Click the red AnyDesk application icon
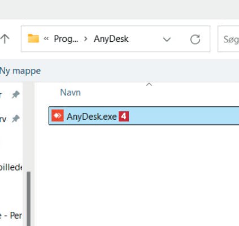 pyautogui.click(x=58, y=115)
